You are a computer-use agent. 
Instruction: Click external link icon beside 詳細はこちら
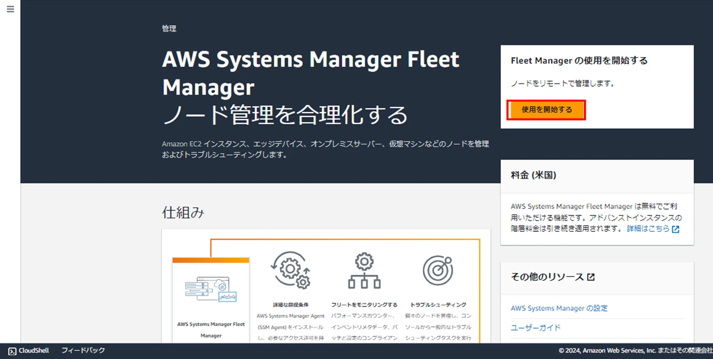click(x=676, y=229)
